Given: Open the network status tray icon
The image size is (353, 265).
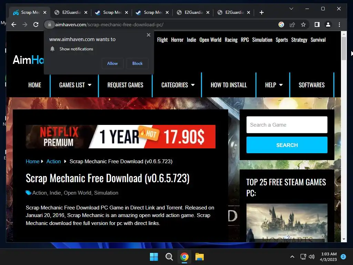Looking at the screenshot, I should click(x=303, y=257).
